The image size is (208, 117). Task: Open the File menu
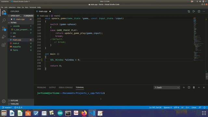click(x=2, y=7)
